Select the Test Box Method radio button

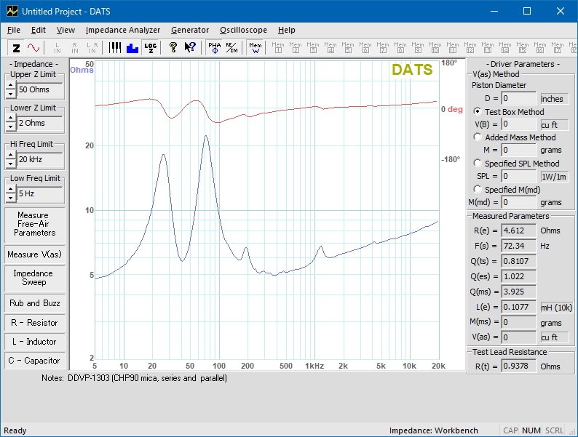pyautogui.click(x=478, y=111)
